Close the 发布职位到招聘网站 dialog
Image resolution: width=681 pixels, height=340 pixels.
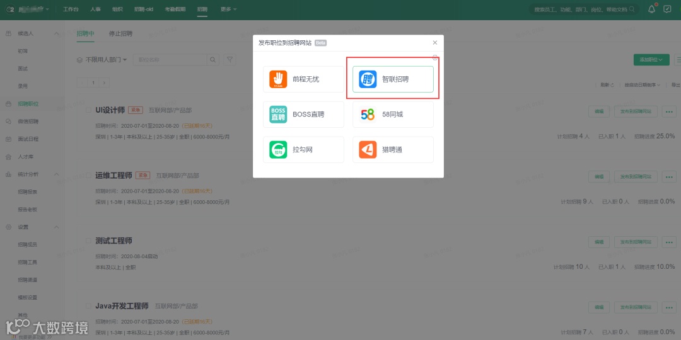[434, 43]
